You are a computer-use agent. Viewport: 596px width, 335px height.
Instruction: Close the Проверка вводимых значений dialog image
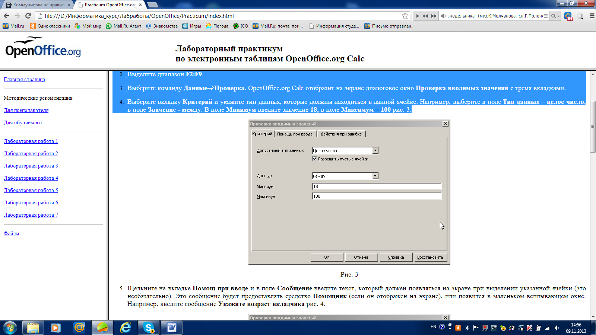point(445,124)
